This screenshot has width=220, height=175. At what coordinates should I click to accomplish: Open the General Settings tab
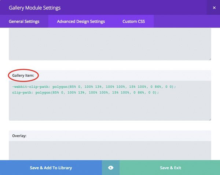pos(24,22)
